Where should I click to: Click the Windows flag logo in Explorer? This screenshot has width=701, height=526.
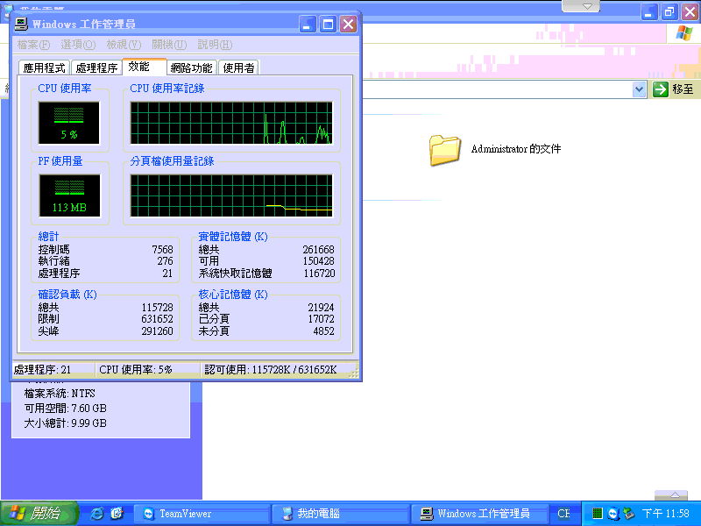tap(683, 33)
